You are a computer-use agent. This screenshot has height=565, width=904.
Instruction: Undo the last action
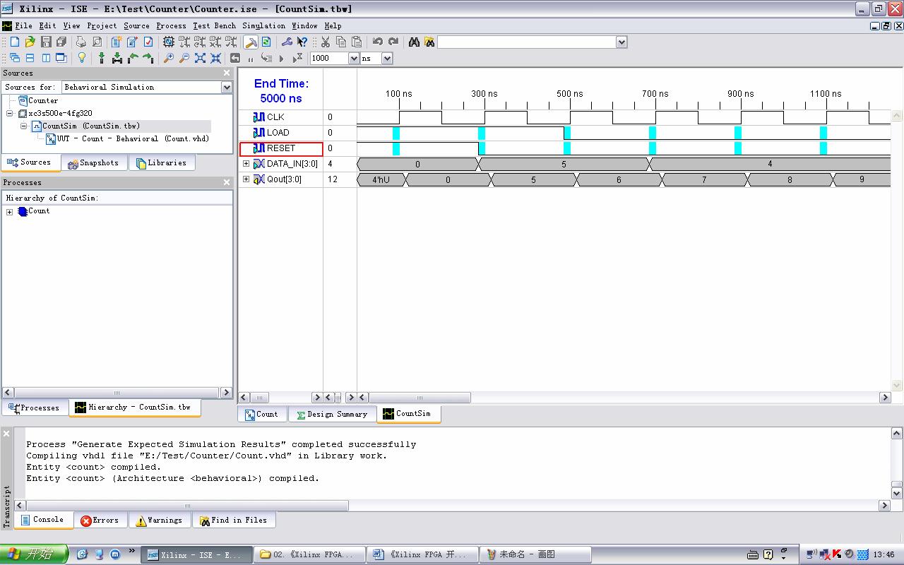coord(377,42)
